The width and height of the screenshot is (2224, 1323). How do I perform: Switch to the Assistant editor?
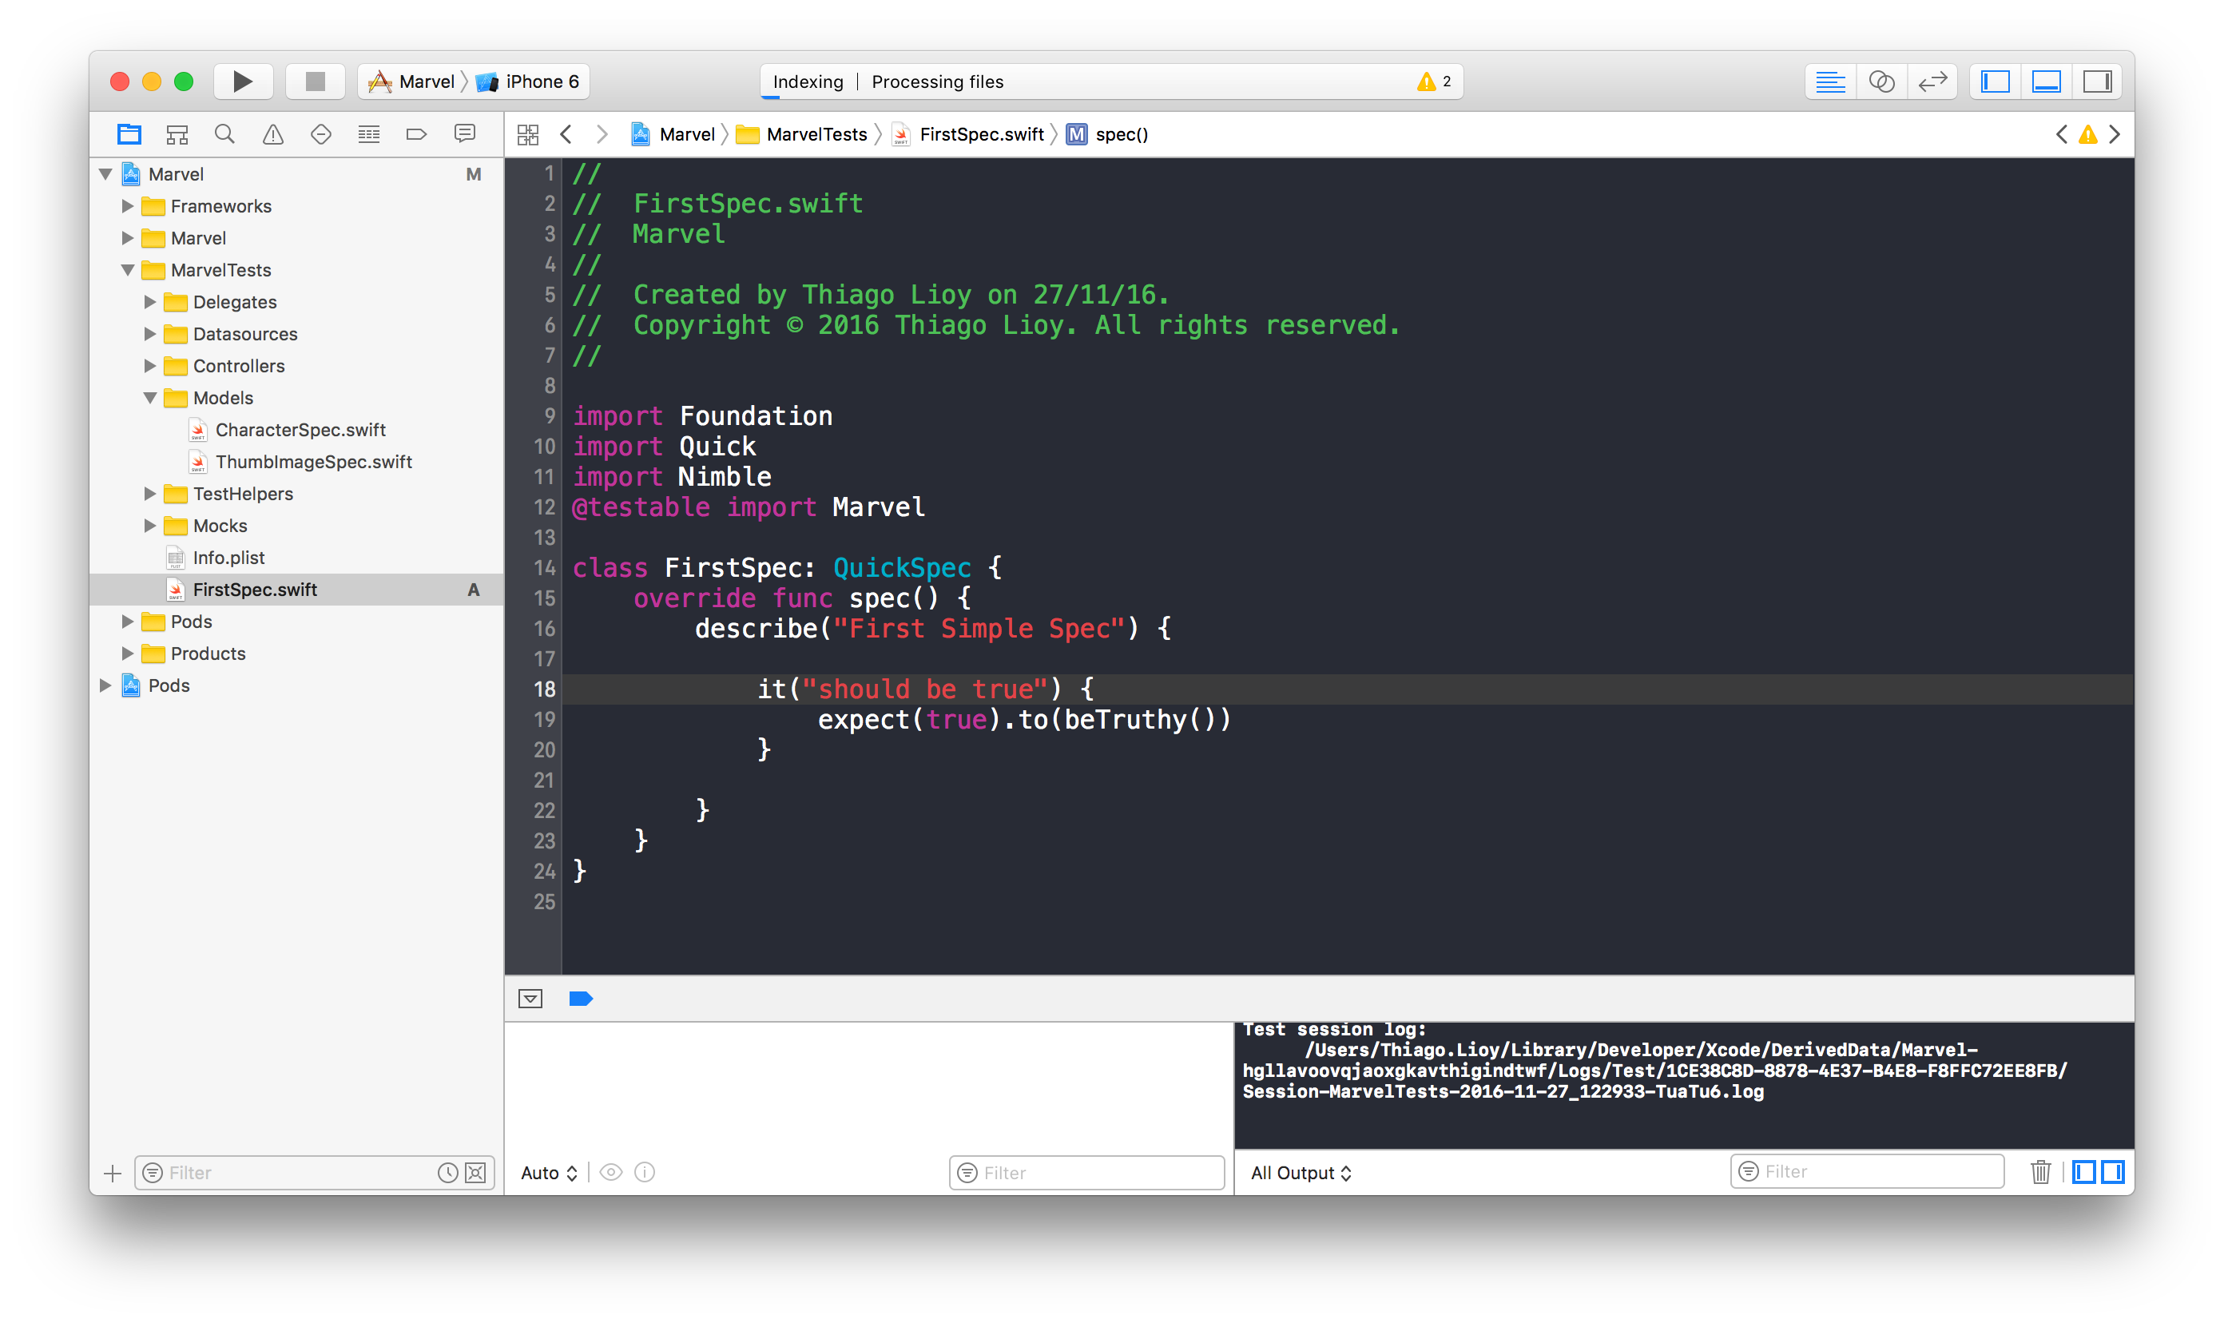click(1882, 81)
